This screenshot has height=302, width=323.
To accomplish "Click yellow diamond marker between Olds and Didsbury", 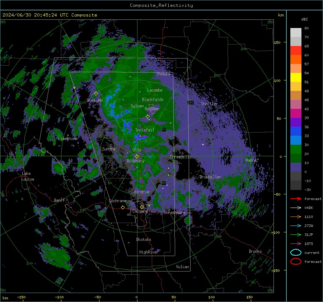I will tap(137, 157).
